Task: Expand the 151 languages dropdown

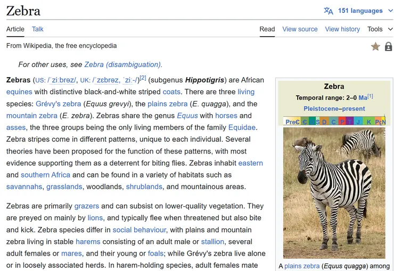Action: [360, 11]
